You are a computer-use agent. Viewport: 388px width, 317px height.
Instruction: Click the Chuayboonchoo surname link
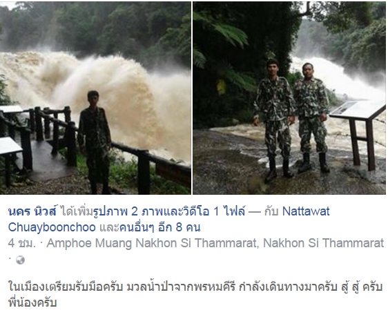coord(52,227)
